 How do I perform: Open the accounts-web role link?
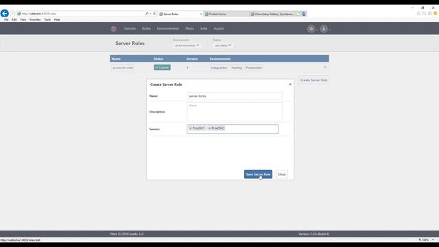click(123, 68)
